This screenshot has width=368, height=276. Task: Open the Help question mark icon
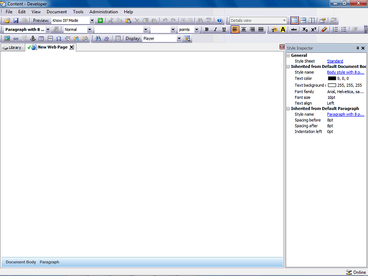click(x=220, y=21)
